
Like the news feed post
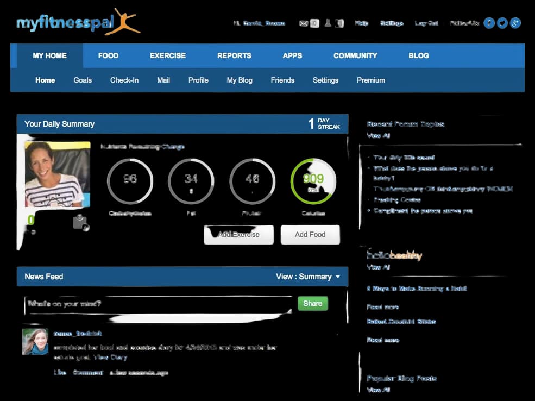(60, 372)
